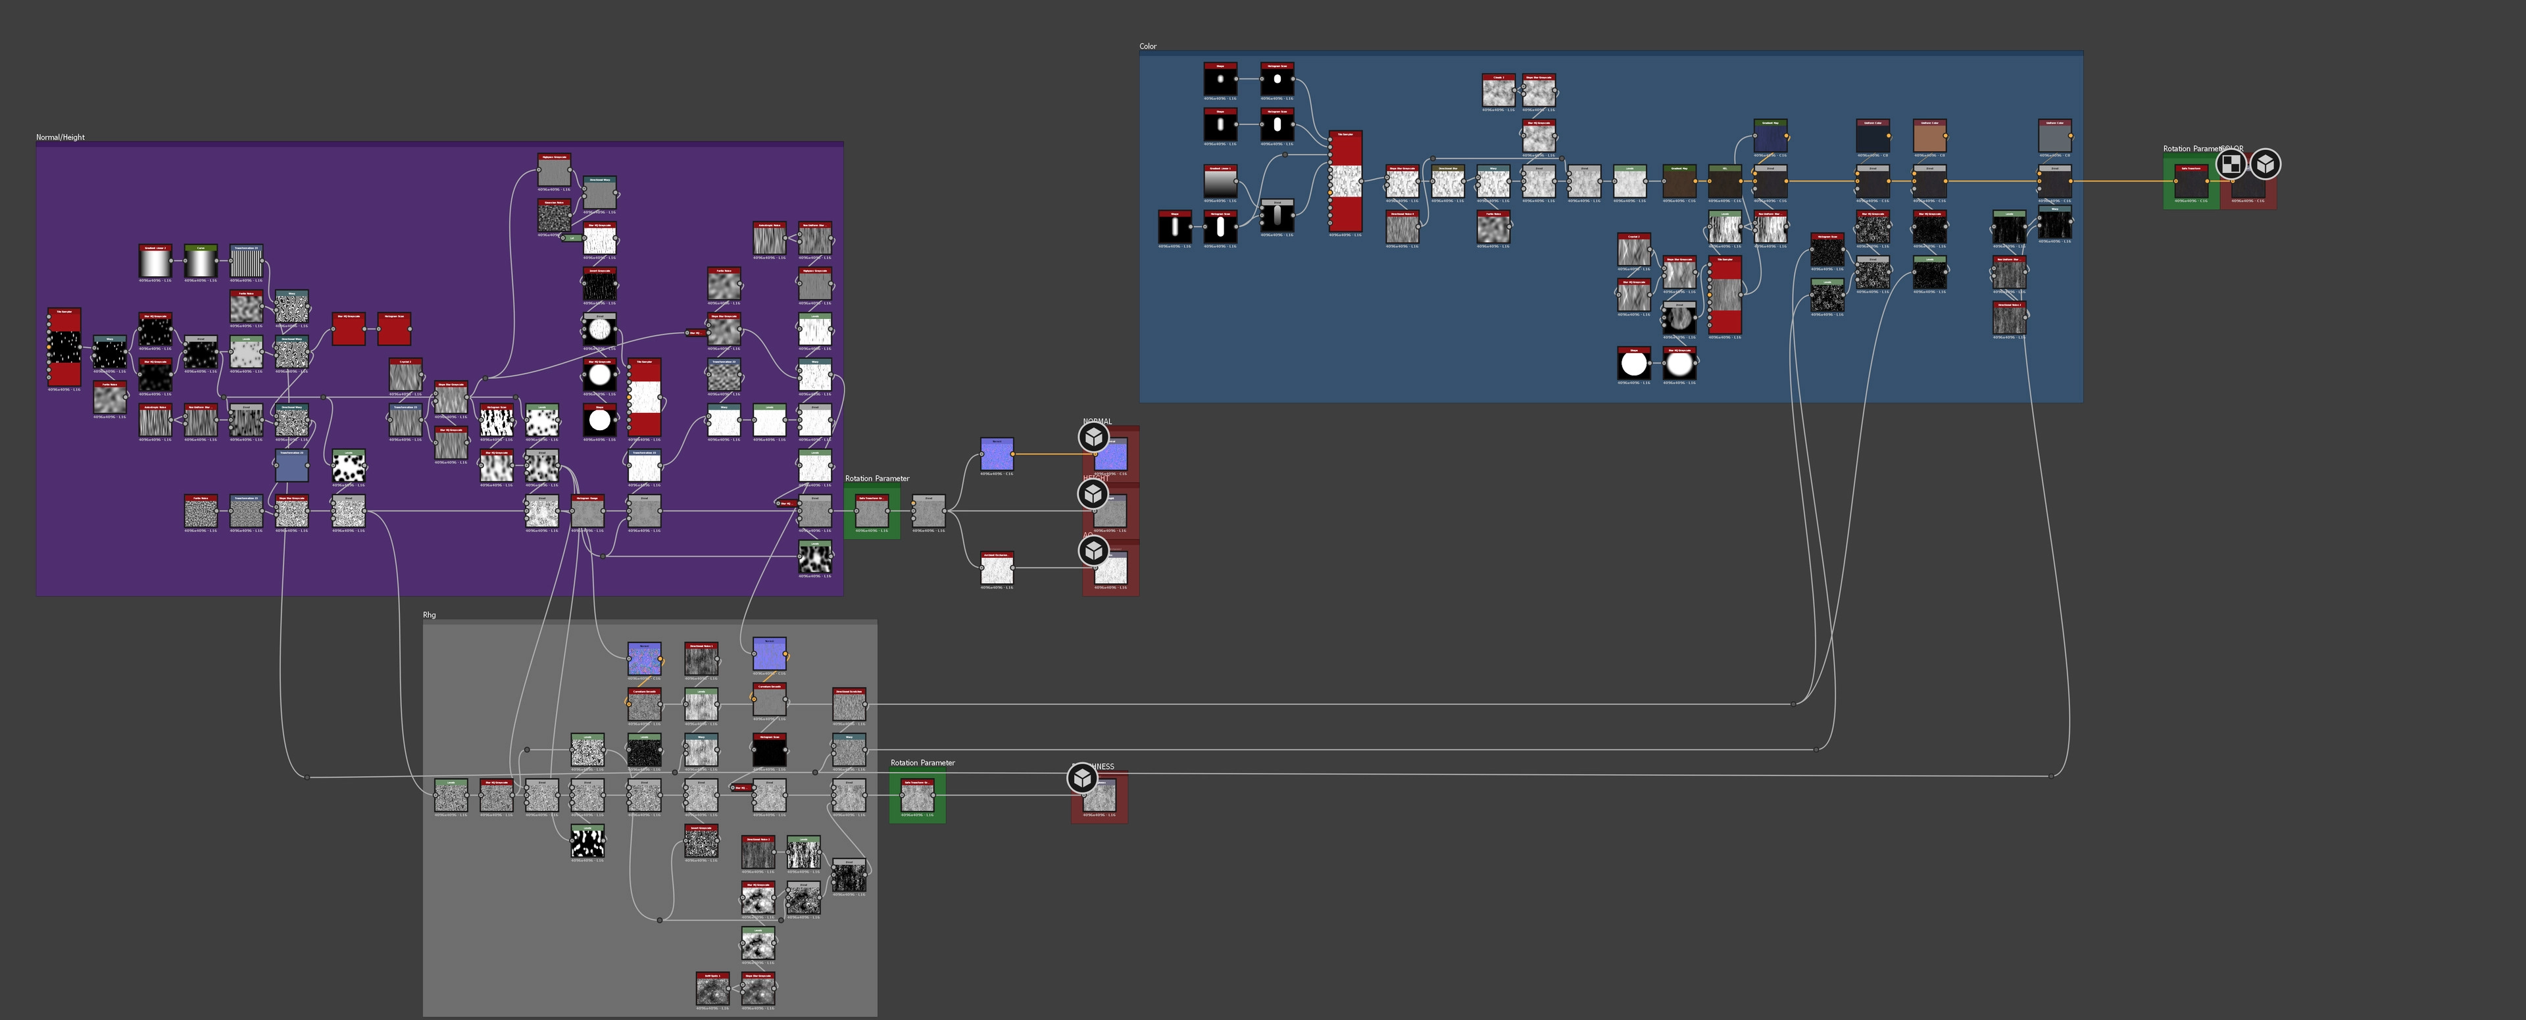Select the Blend node after the first Rotation Parameter frame
This screenshot has height=1020, width=2526.
pos(928,513)
